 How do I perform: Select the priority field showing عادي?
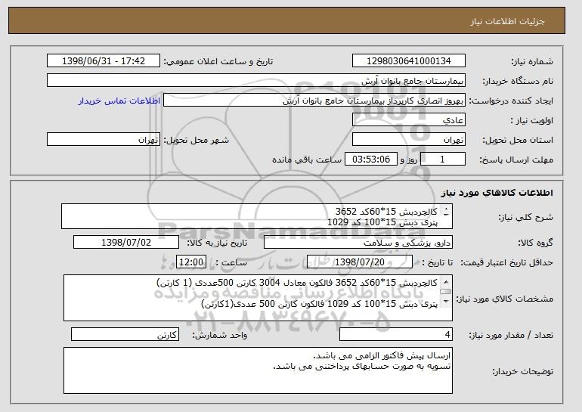click(409, 120)
